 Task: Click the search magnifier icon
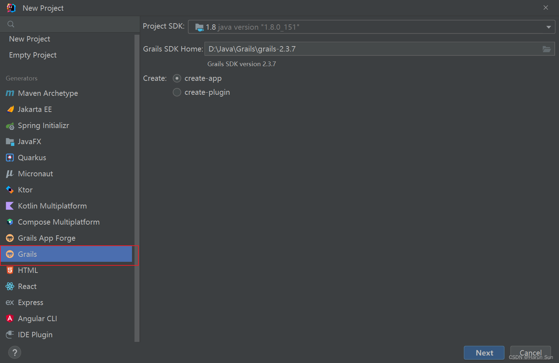coord(11,24)
